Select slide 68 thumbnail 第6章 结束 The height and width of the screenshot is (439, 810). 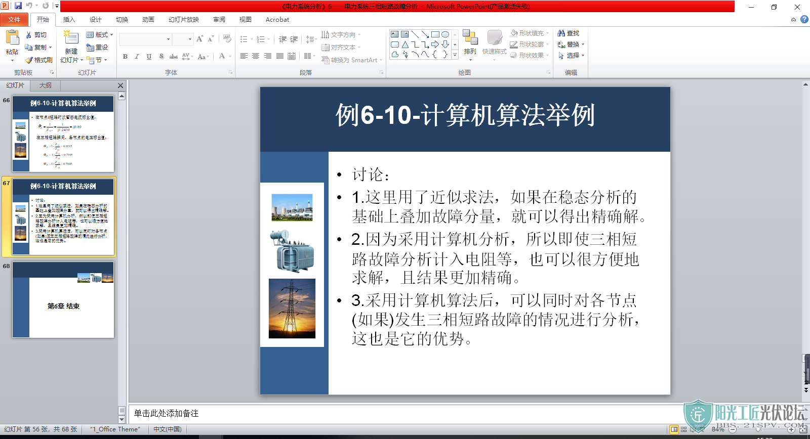63,299
